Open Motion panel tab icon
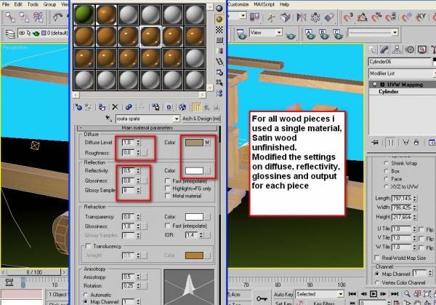 [x=410, y=49]
